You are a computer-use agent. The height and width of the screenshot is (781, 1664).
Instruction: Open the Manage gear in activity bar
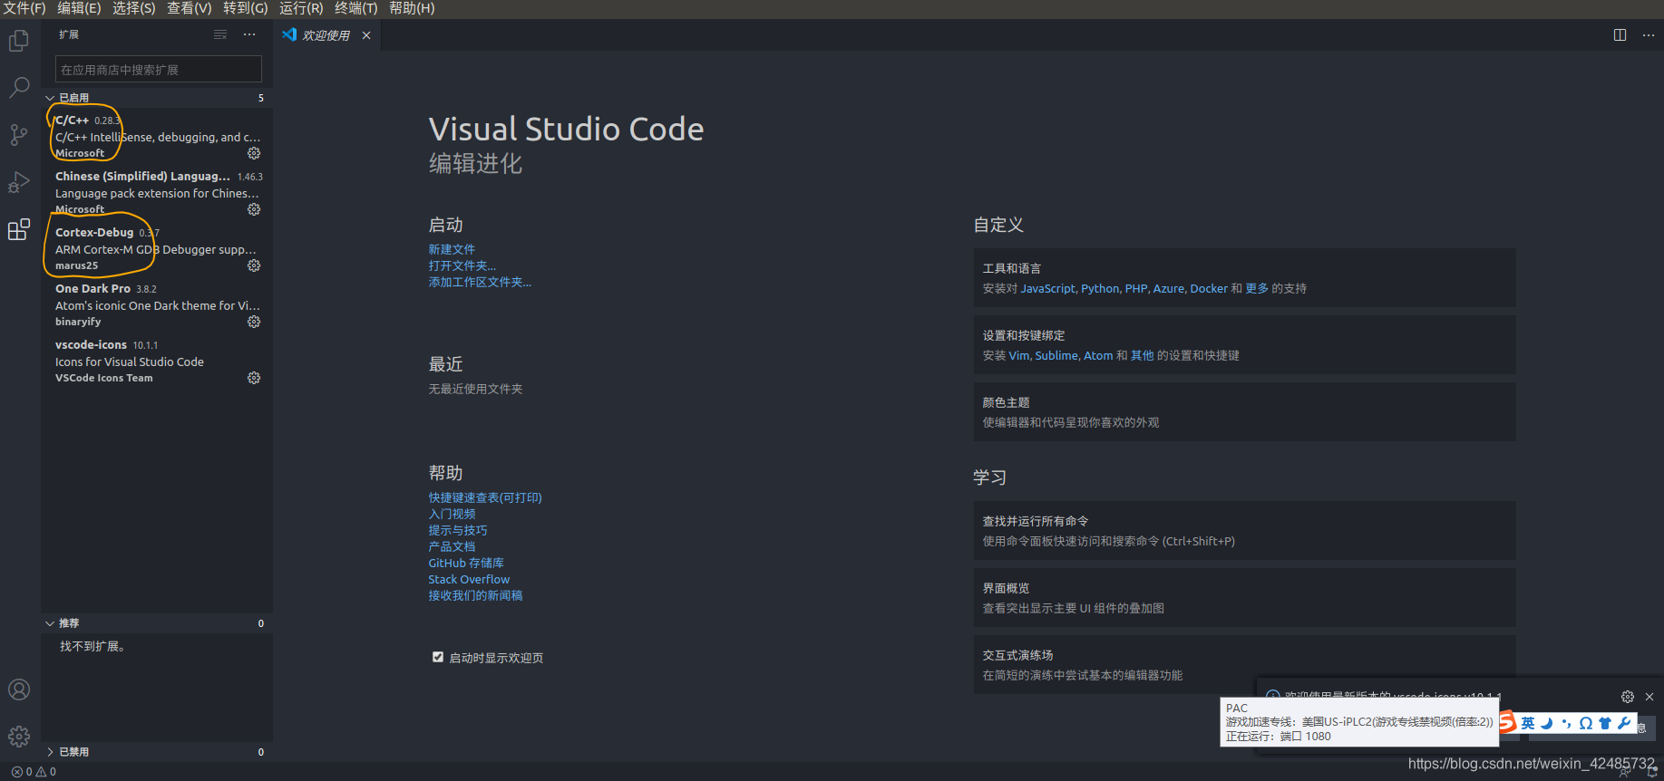(x=19, y=737)
